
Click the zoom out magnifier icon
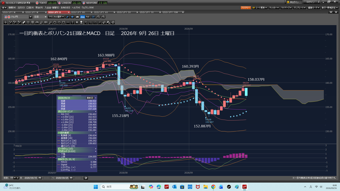(x=98, y=17)
